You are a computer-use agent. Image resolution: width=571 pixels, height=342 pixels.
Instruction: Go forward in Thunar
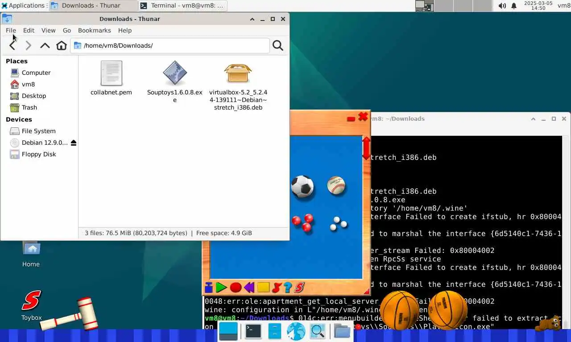click(x=29, y=45)
